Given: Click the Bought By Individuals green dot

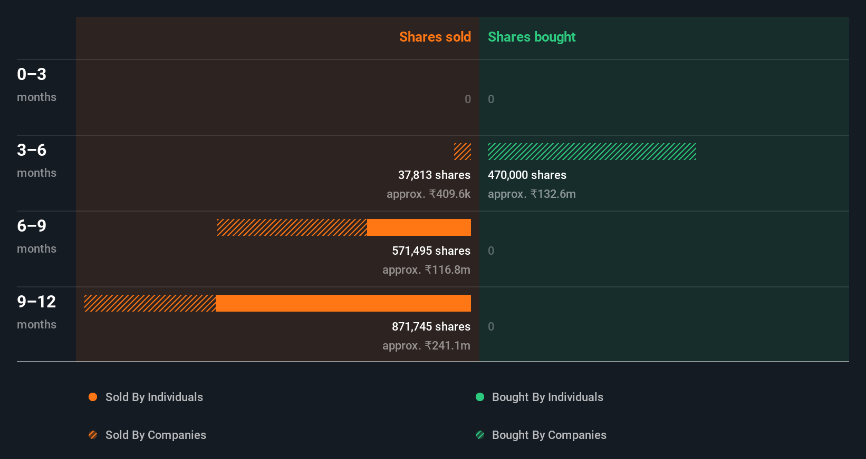Looking at the screenshot, I should [480, 397].
